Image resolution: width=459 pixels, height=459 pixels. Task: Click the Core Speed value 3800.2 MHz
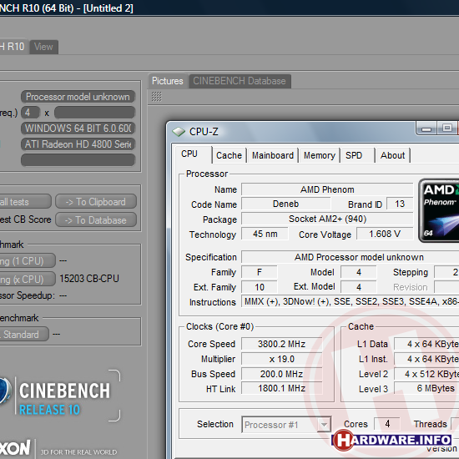(281, 344)
